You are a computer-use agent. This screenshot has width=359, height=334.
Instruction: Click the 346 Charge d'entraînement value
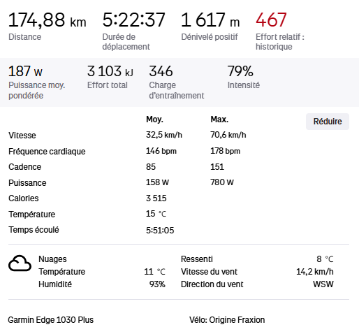tap(161, 71)
